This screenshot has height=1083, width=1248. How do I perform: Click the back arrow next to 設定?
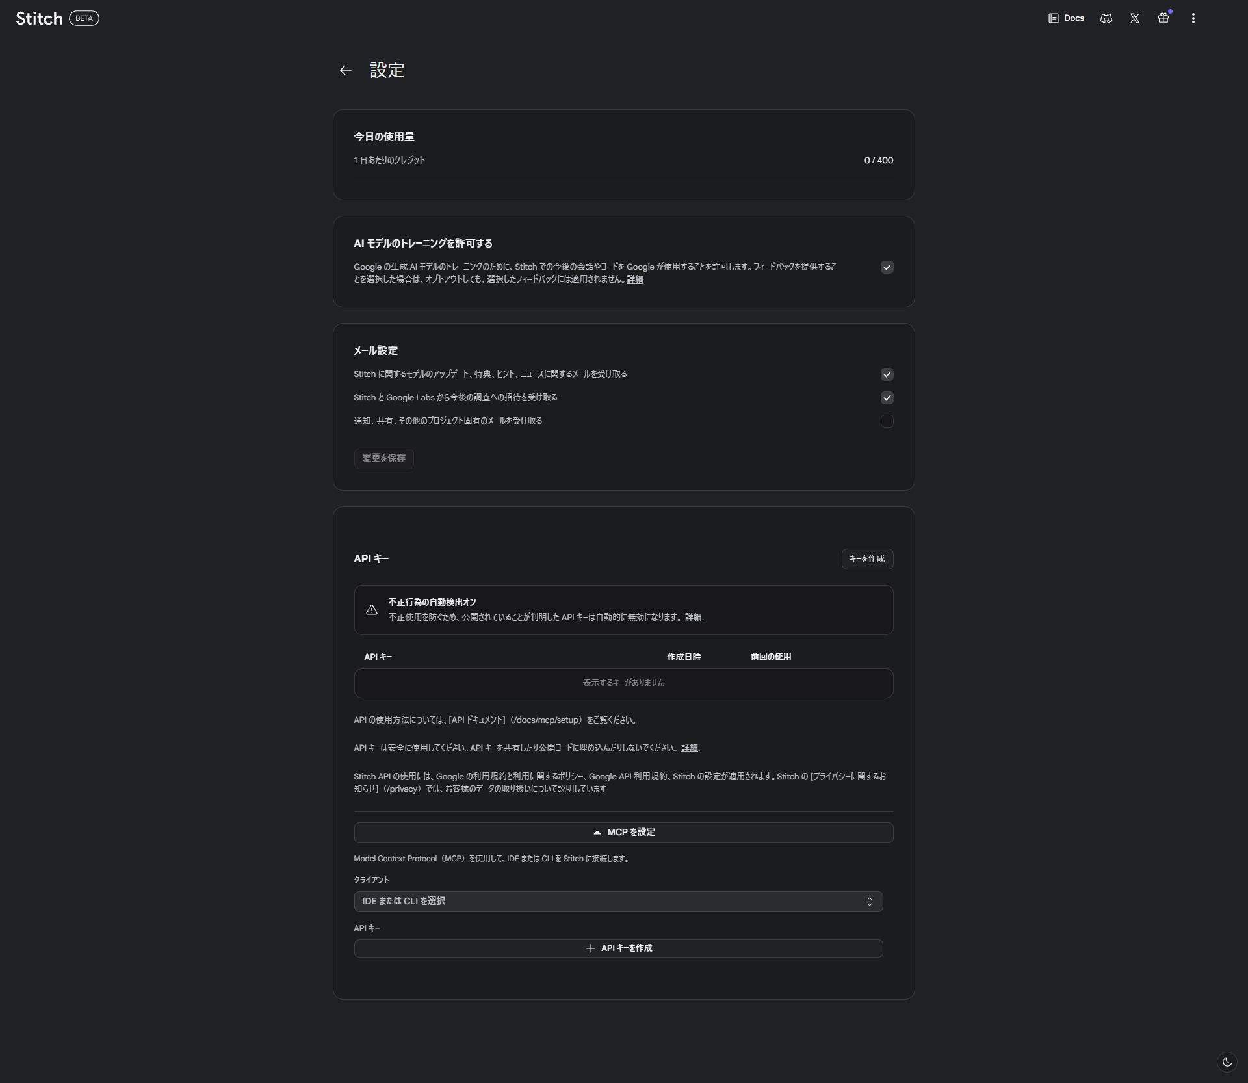coord(345,70)
